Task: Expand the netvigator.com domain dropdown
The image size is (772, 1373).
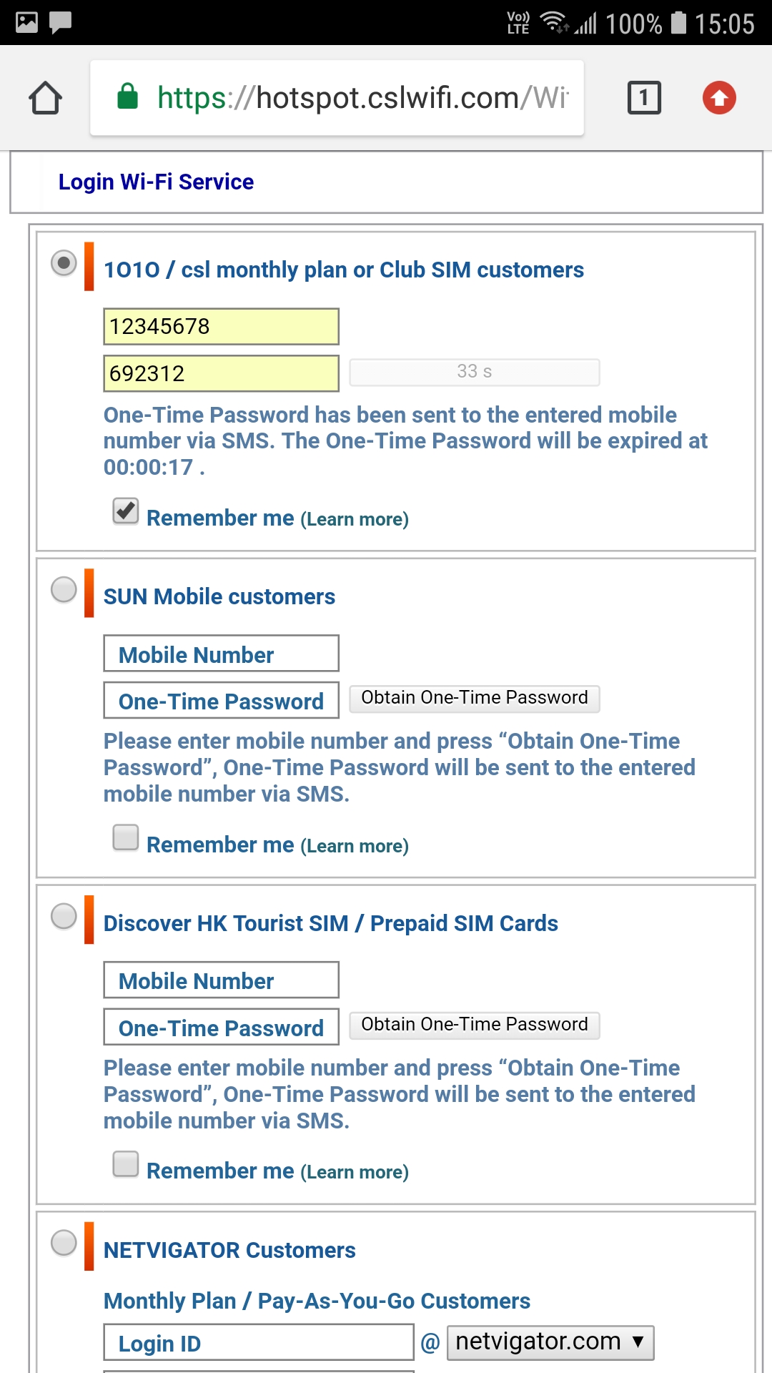Action: [x=550, y=1342]
